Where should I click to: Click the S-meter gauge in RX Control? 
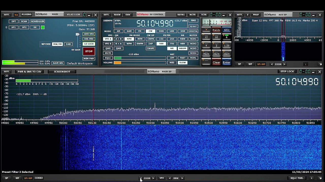tap(217, 22)
